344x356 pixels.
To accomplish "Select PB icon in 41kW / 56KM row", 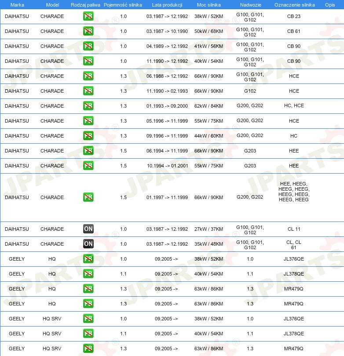I will (x=88, y=46).
